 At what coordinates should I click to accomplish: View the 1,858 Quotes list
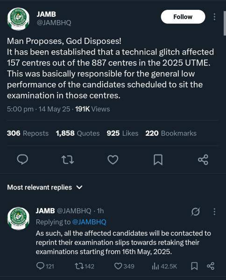pos(78,133)
